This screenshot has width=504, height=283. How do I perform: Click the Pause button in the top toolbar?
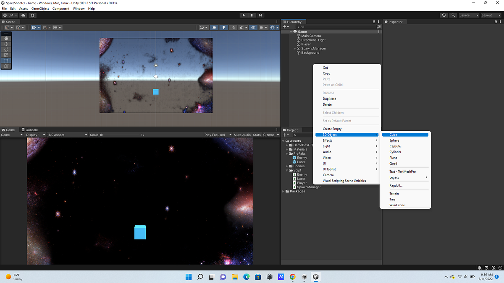coord(252,15)
